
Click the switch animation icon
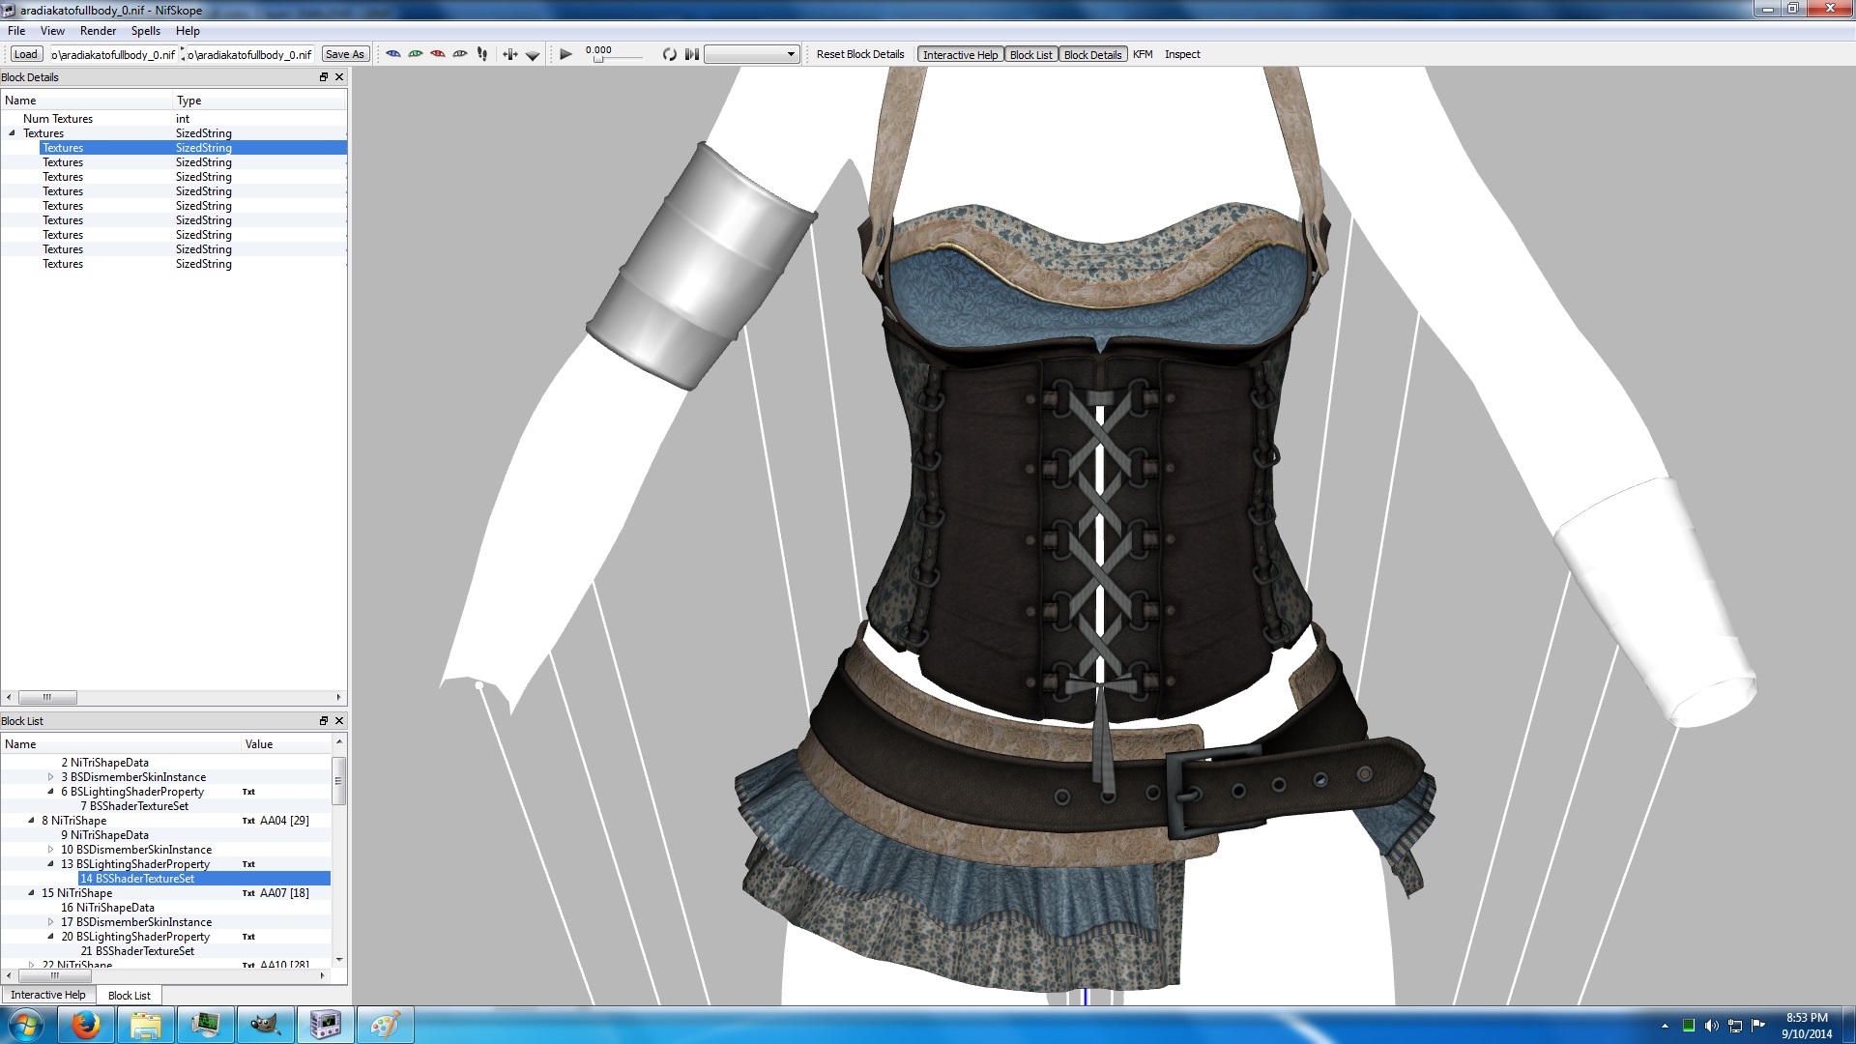(x=691, y=54)
